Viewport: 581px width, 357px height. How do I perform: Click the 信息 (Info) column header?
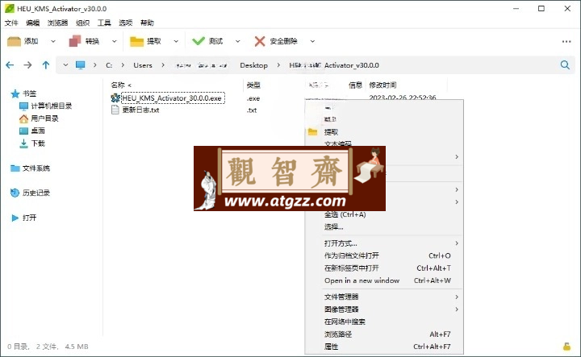tap(355, 85)
